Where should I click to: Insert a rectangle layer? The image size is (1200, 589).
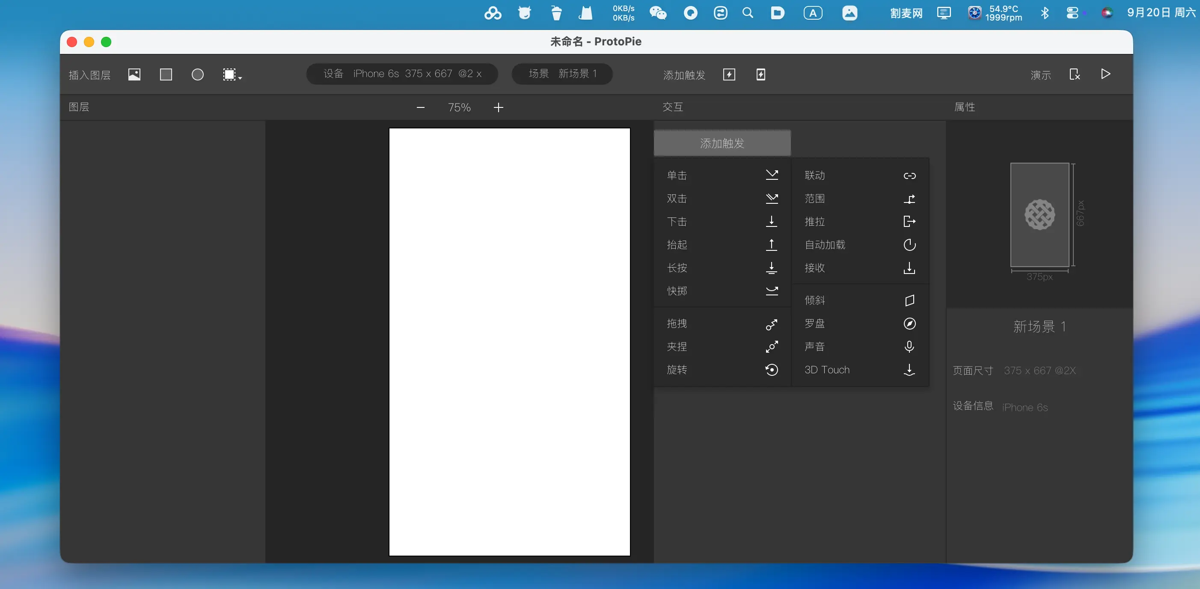tap(166, 74)
